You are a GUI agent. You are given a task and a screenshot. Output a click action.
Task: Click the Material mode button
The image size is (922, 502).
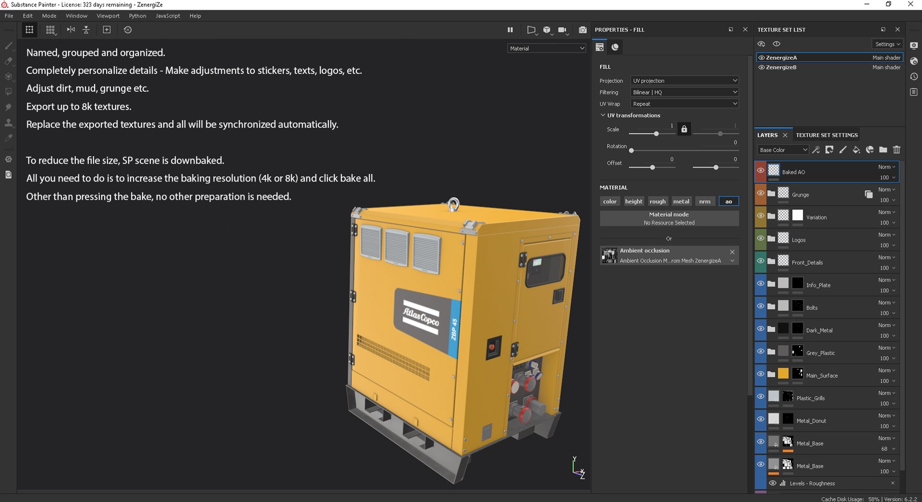[x=669, y=218]
